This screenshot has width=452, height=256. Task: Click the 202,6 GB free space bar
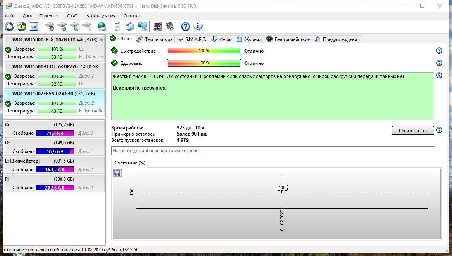coord(55,188)
